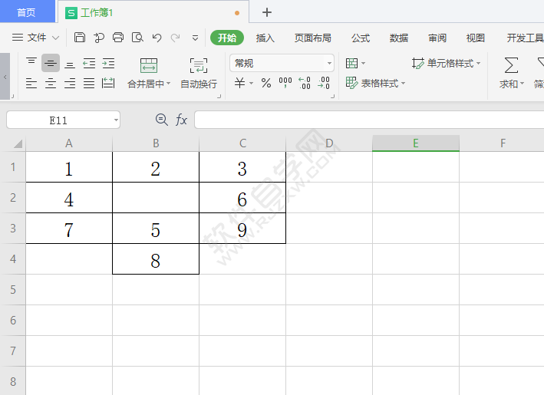Switch to the 页面布局 tab

(x=312, y=38)
